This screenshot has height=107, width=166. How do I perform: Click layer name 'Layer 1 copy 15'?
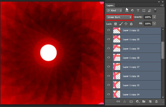[131, 85]
